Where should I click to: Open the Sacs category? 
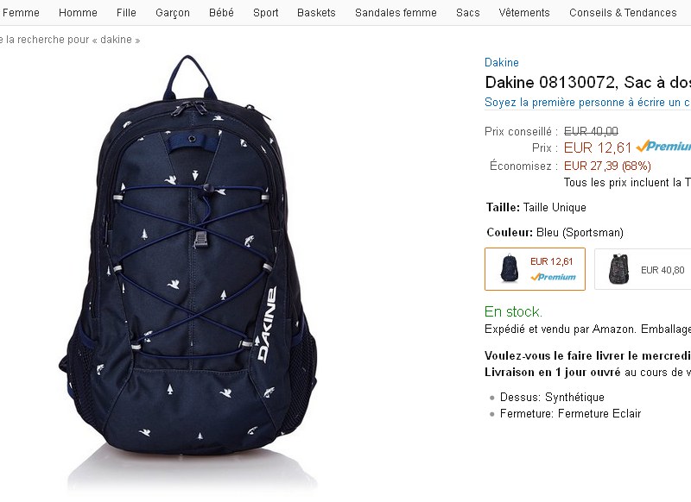coord(468,13)
